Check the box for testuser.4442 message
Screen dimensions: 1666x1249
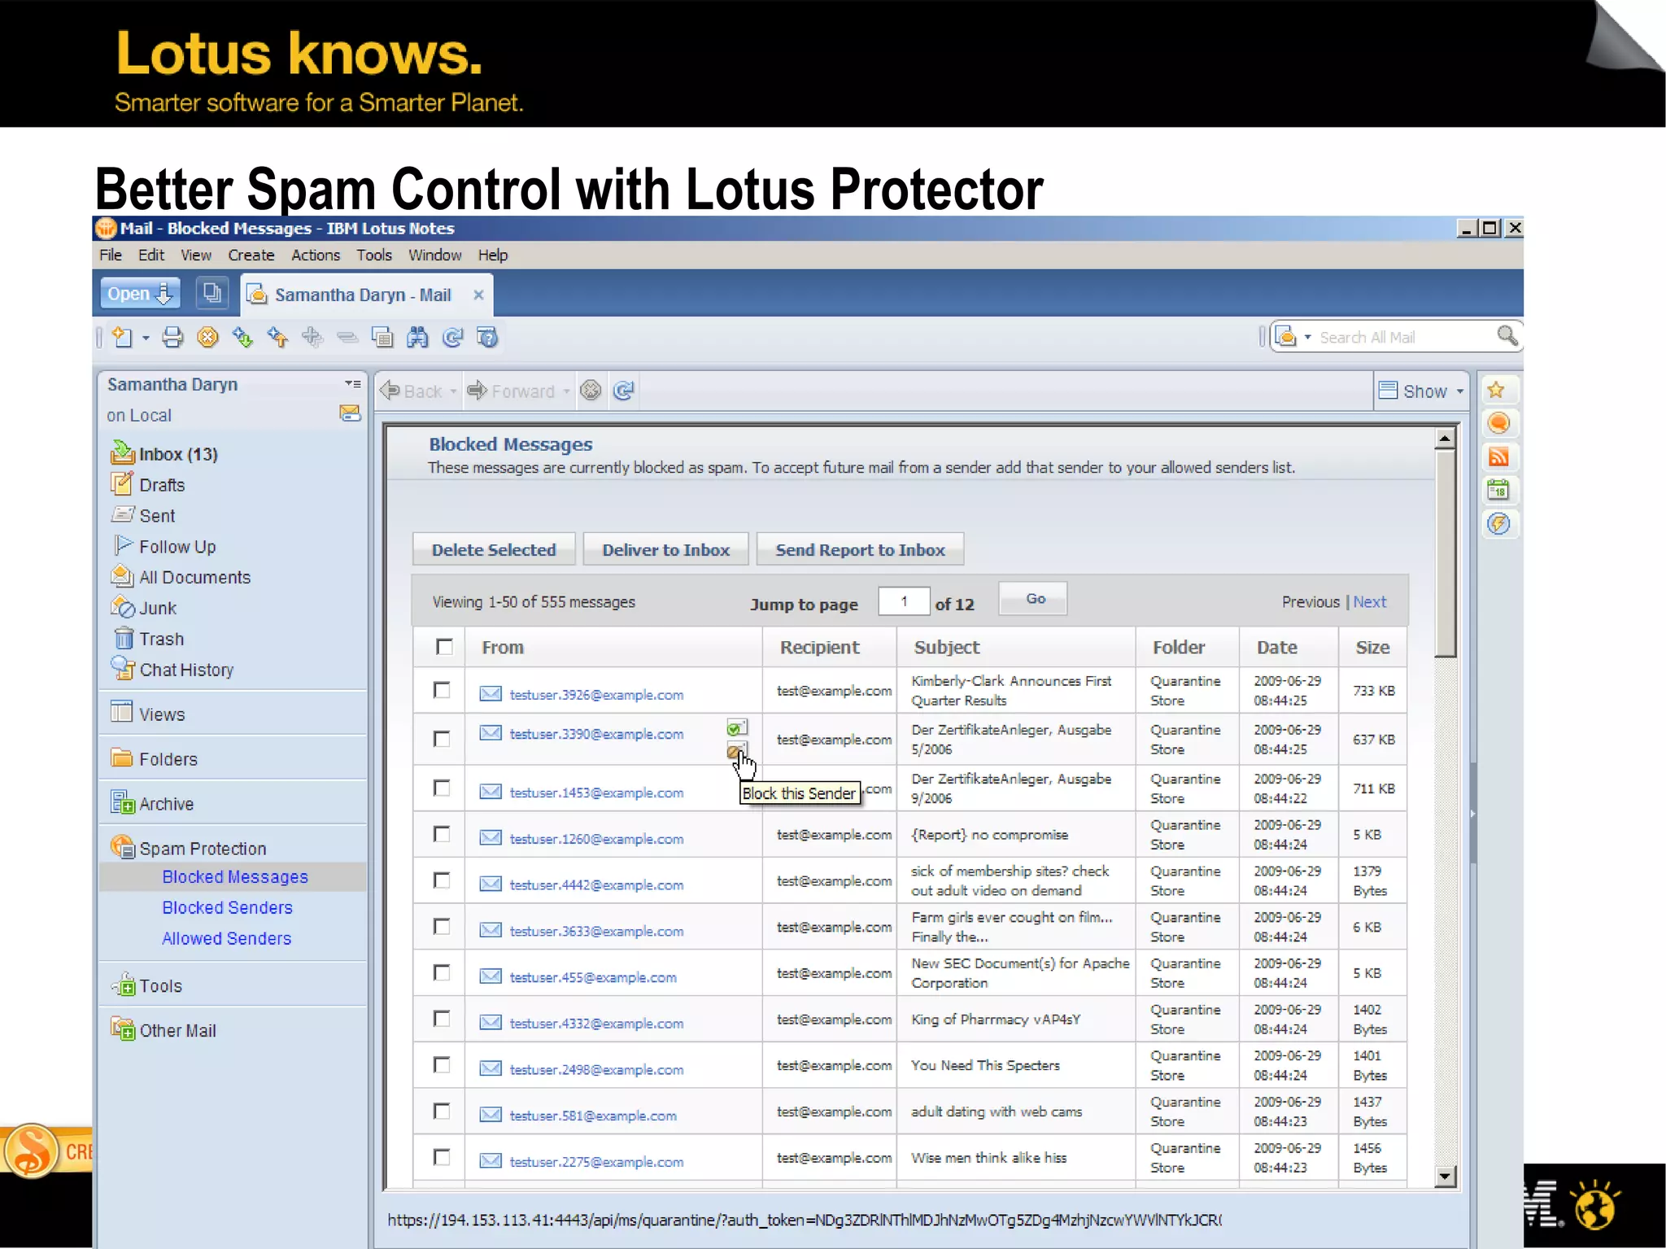[442, 880]
